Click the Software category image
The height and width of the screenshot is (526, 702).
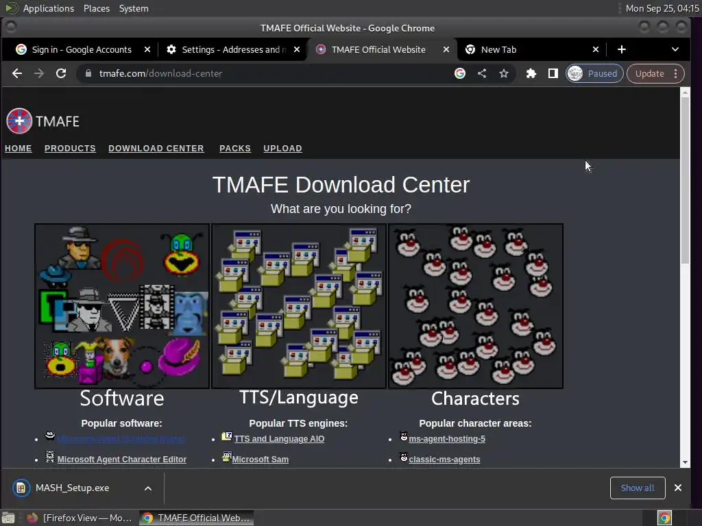click(x=122, y=306)
